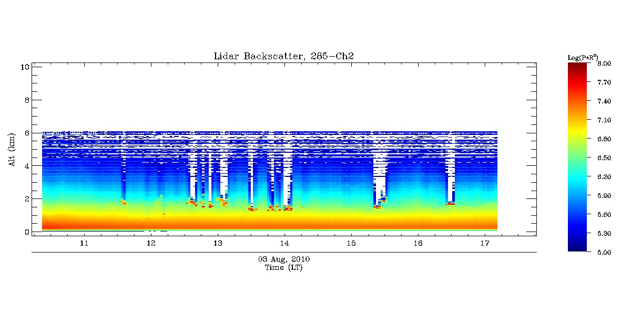Click hour 14 on the time axis
The height and width of the screenshot is (315, 631).
(284, 244)
